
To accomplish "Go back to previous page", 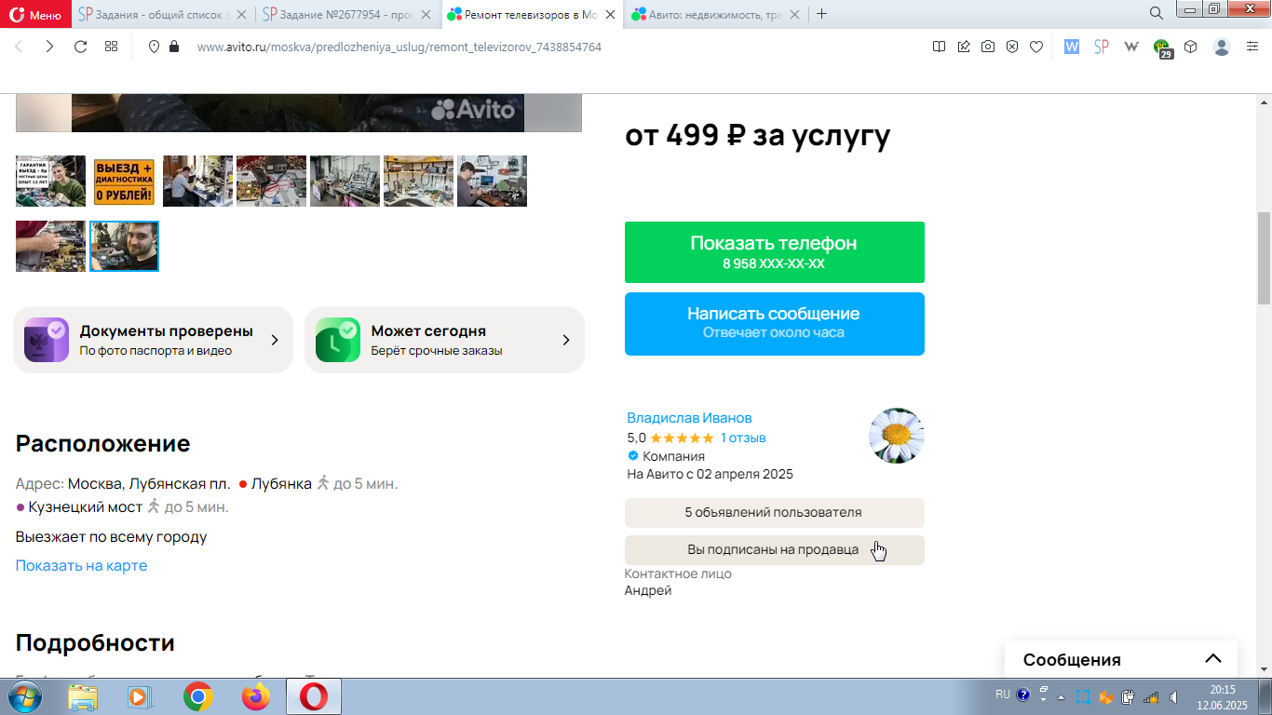I will pyautogui.click(x=19, y=47).
